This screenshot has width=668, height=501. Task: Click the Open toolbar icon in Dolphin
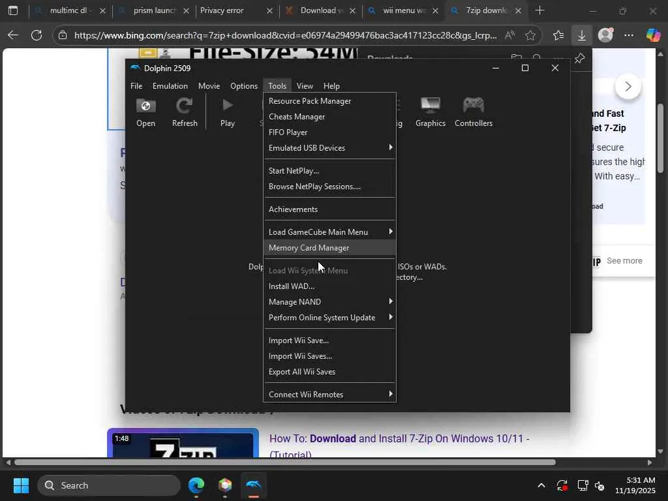pyautogui.click(x=145, y=112)
